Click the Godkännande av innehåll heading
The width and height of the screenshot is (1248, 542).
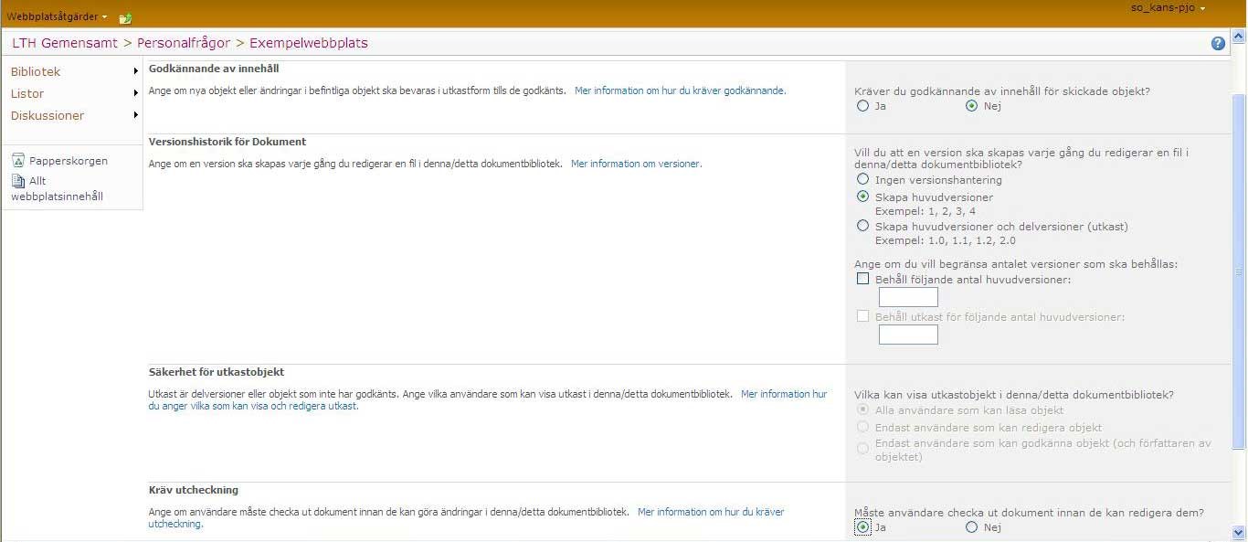coord(214,69)
